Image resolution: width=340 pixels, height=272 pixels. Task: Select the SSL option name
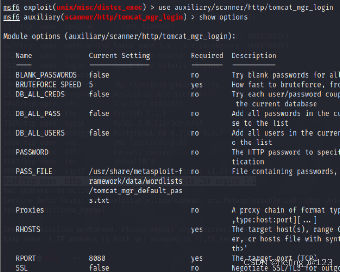tap(22, 268)
